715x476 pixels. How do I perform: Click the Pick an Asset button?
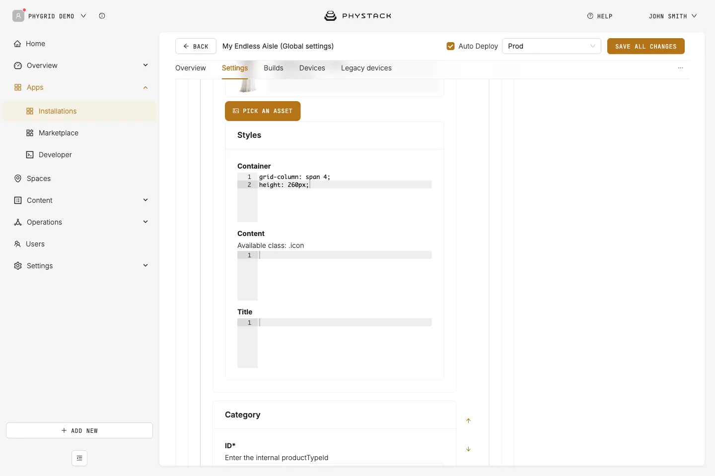[x=263, y=111]
